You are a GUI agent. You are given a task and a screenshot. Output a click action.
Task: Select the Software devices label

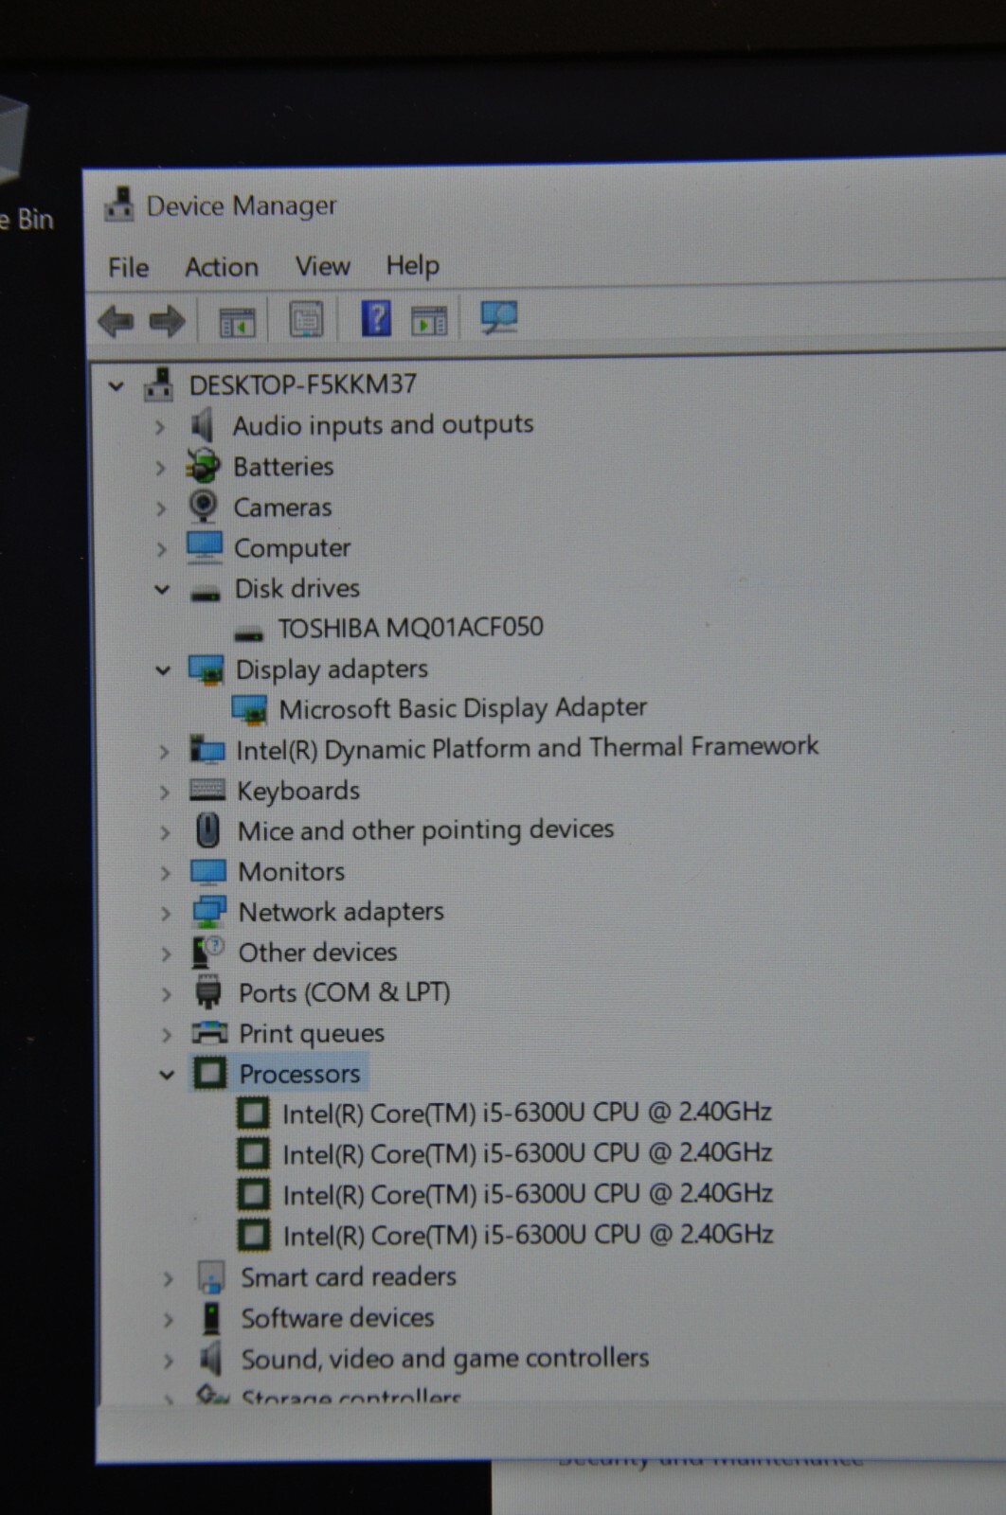(x=337, y=1318)
